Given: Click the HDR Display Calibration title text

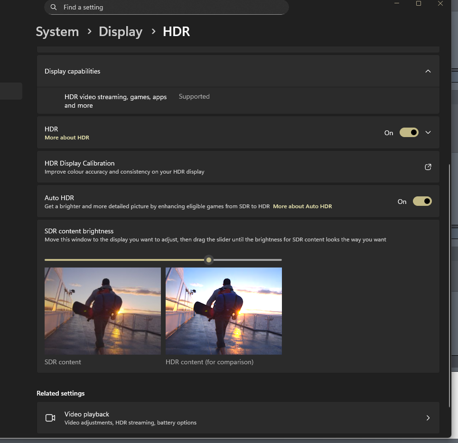Looking at the screenshot, I should pyautogui.click(x=79, y=163).
